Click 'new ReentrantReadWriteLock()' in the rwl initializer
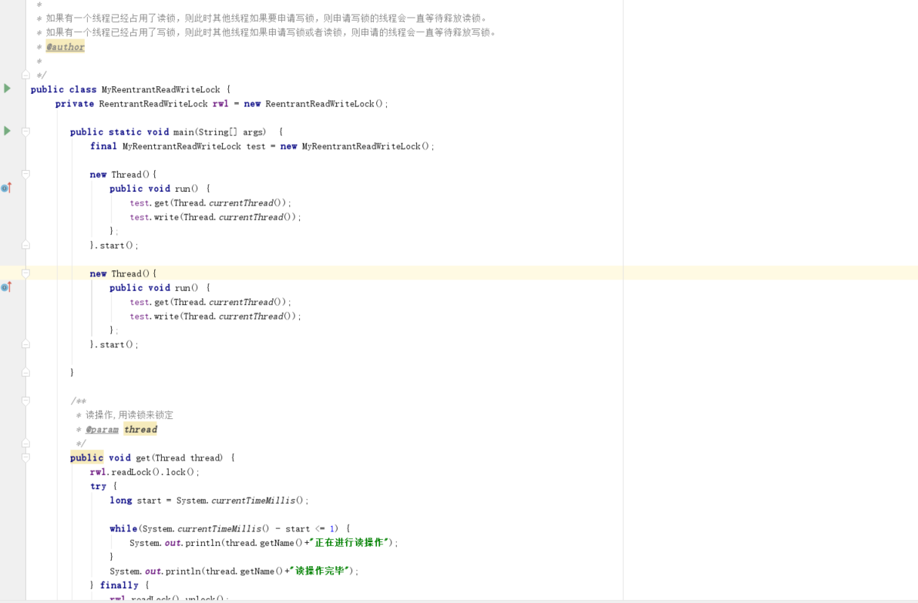 pos(313,103)
